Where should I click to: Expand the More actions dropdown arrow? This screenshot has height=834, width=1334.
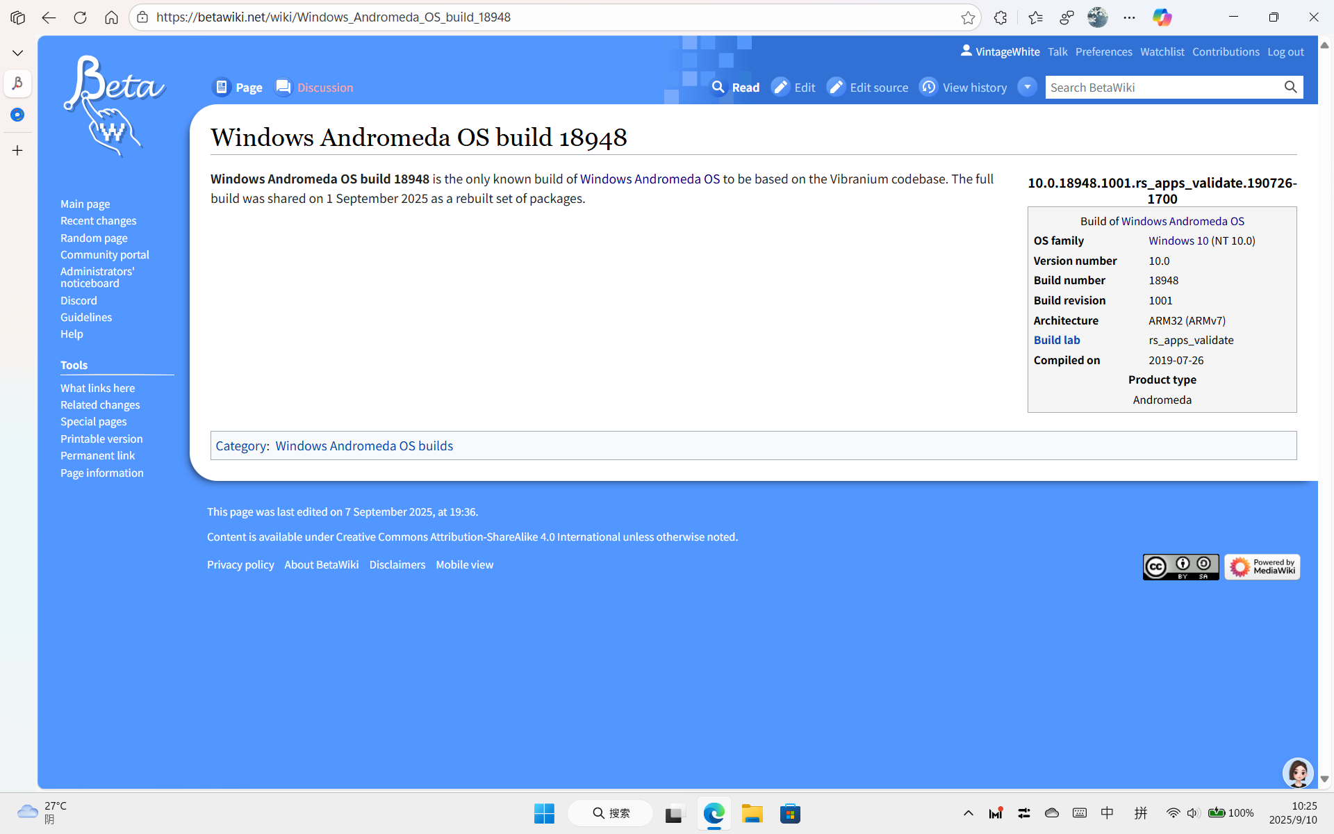click(x=1027, y=87)
